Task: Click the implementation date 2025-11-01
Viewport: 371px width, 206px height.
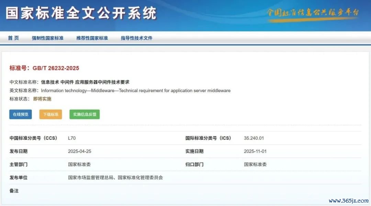Action: [255, 151]
